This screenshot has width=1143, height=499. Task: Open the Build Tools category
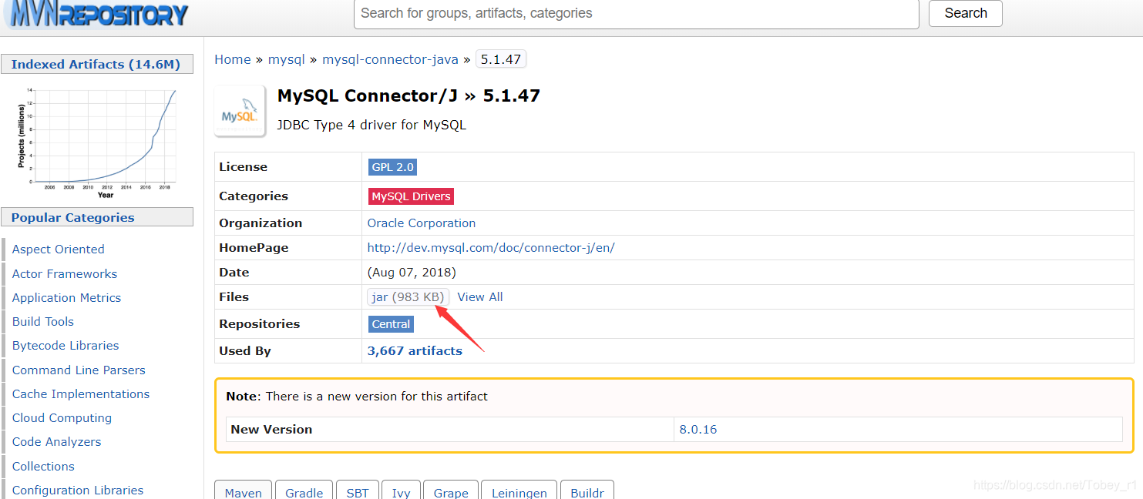click(43, 322)
